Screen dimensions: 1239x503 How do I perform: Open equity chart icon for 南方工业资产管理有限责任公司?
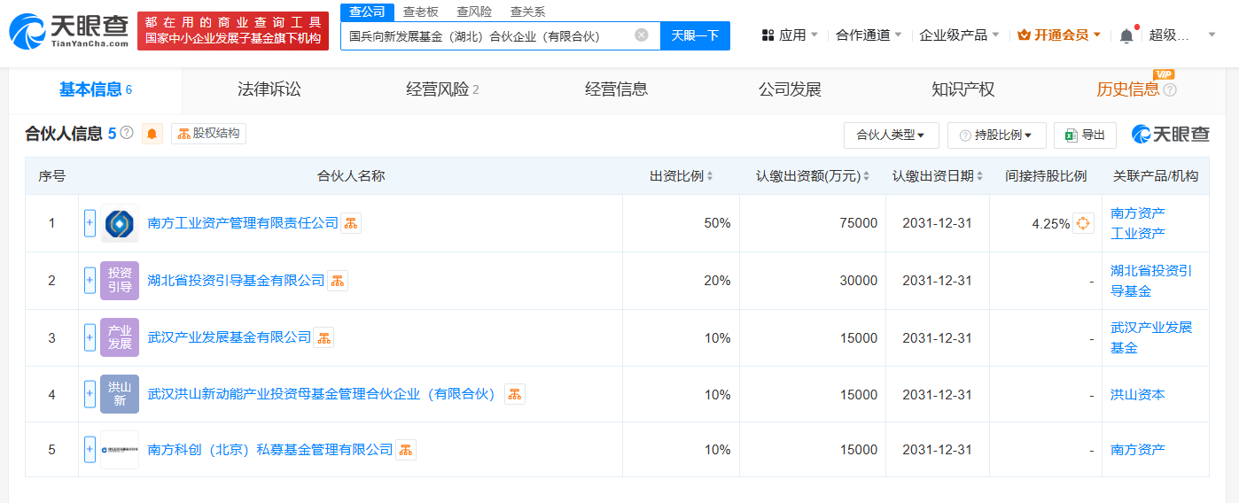[x=351, y=223]
